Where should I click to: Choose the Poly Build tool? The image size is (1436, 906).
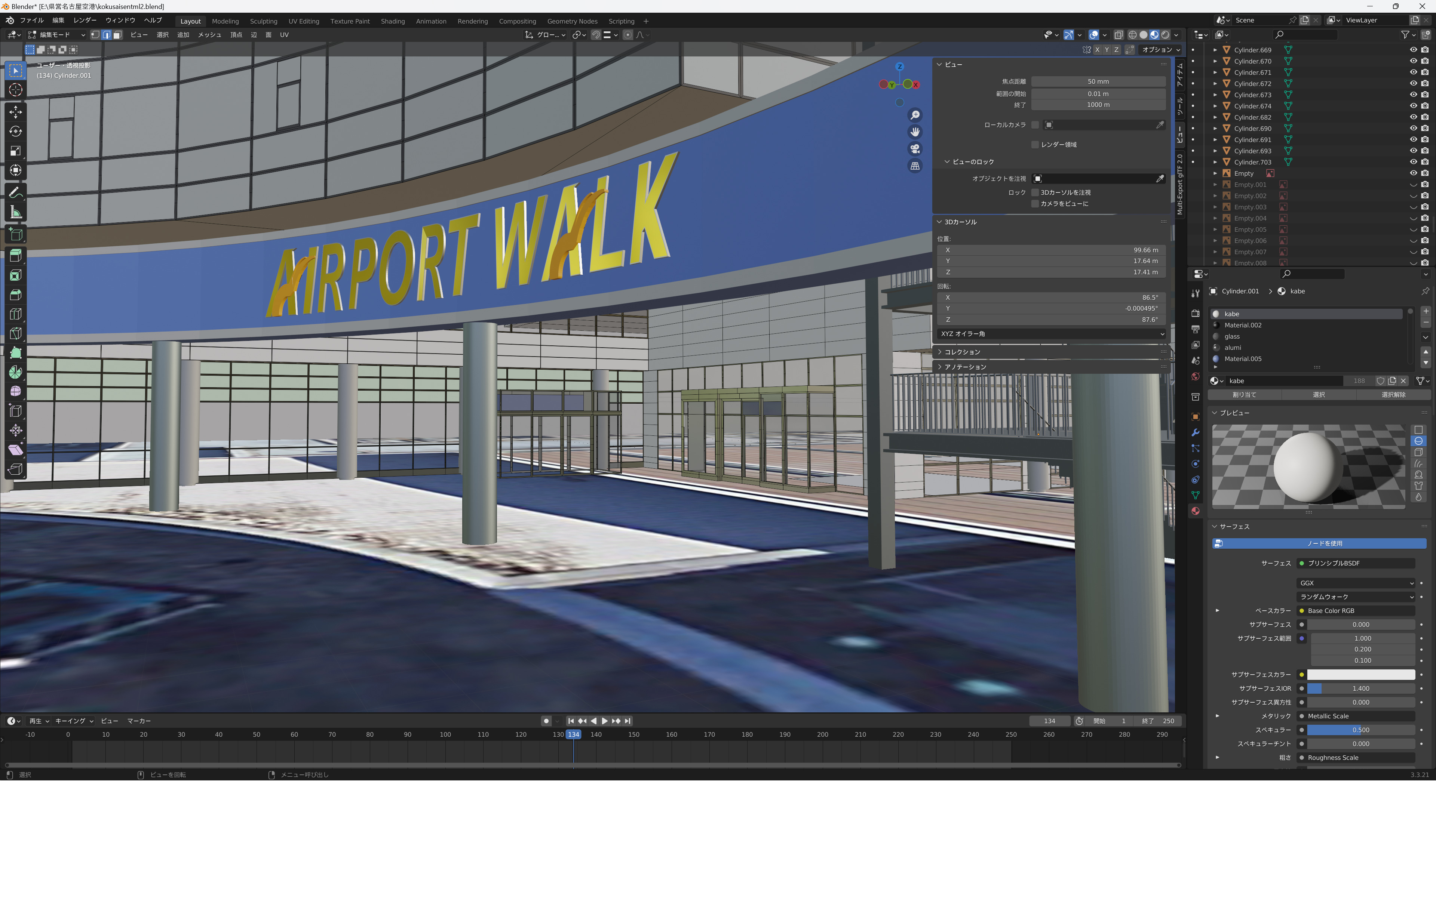(16, 353)
